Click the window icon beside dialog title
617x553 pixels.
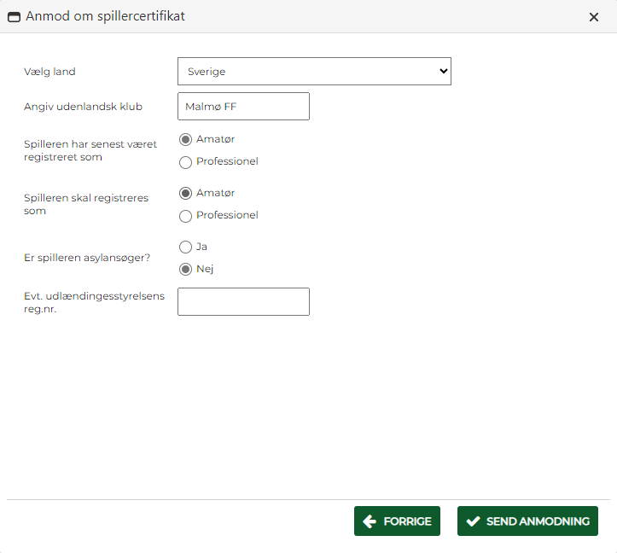[x=14, y=17]
